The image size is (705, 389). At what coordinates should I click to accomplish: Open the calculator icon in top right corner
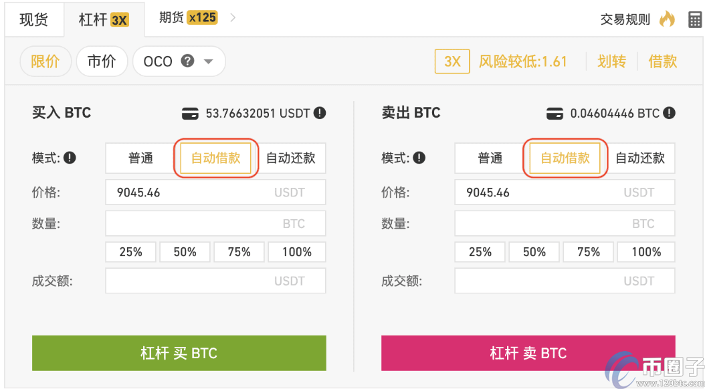coord(694,18)
